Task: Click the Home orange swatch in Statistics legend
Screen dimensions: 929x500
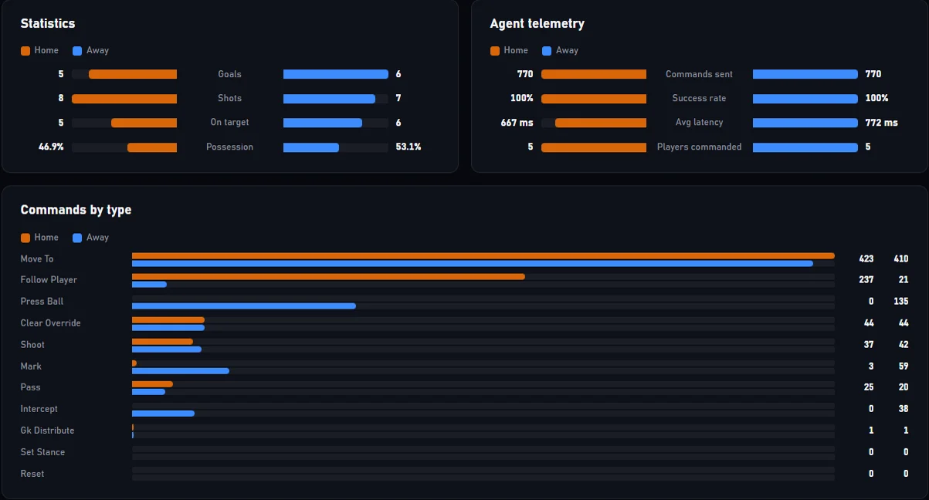Action: tap(25, 51)
